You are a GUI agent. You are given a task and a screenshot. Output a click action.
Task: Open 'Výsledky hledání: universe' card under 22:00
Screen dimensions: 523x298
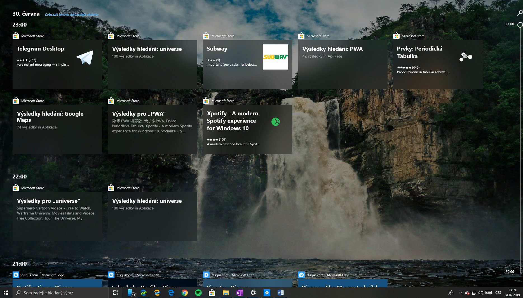tap(152, 217)
